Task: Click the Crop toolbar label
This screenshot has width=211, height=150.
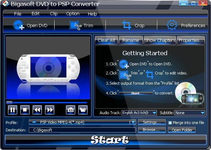Action: click(140, 26)
